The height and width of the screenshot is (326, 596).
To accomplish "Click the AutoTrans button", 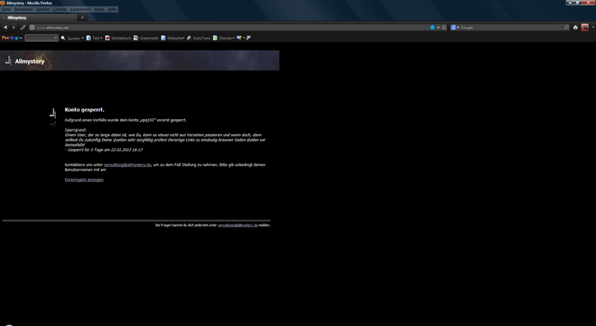I will click(199, 38).
